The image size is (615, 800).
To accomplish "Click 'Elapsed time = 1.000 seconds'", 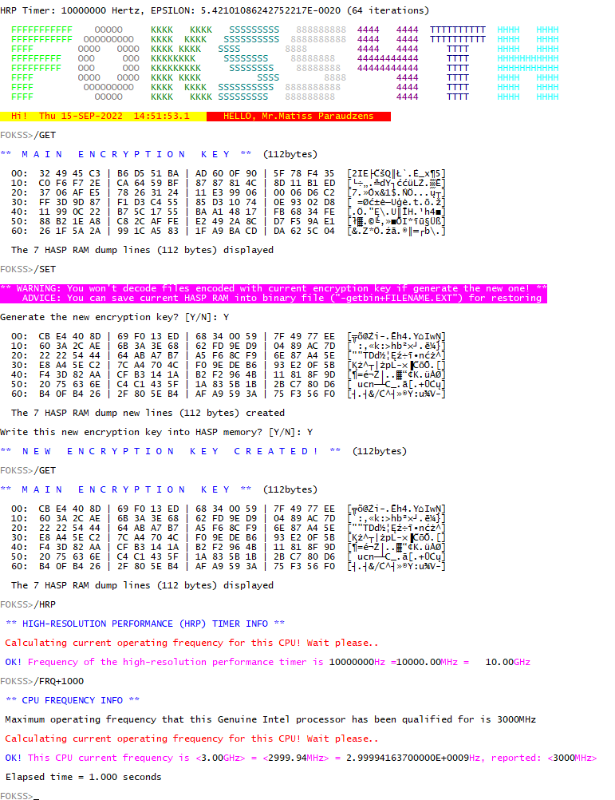I will coord(84,777).
